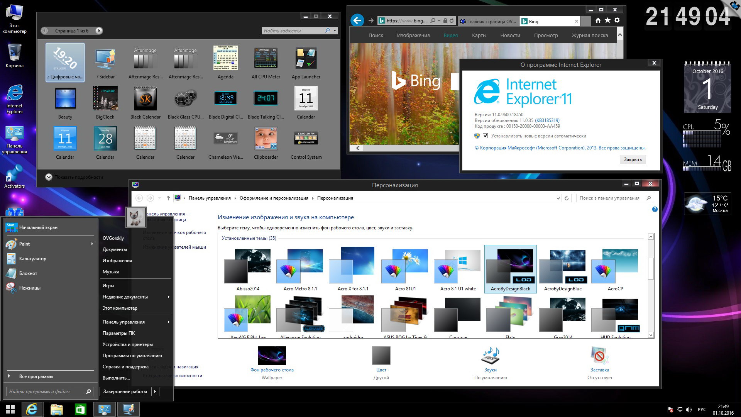The image size is (741, 417).
Task: Open the 7 Sidebar gadget
Action: (x=105, y=62)
